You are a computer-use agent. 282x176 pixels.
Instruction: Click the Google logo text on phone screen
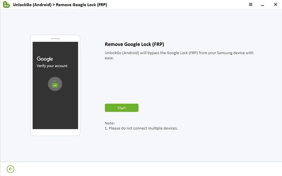pos(45,59)
